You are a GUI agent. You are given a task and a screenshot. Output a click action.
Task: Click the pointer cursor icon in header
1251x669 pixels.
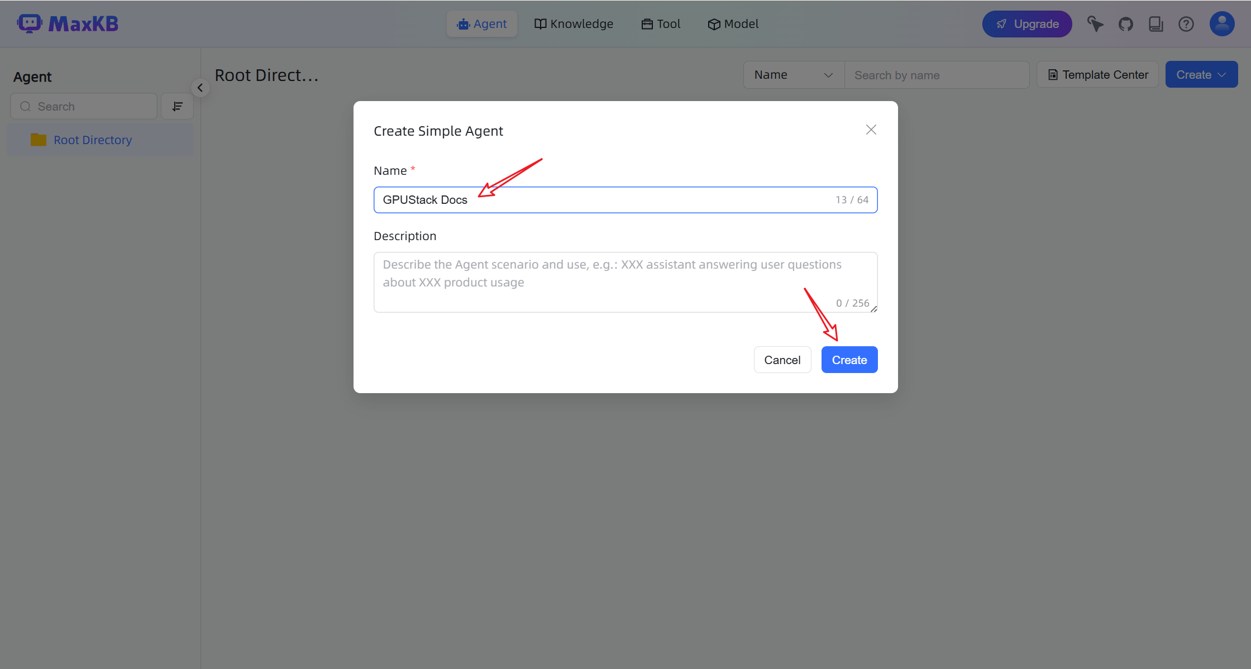(x=1095, y=24)
